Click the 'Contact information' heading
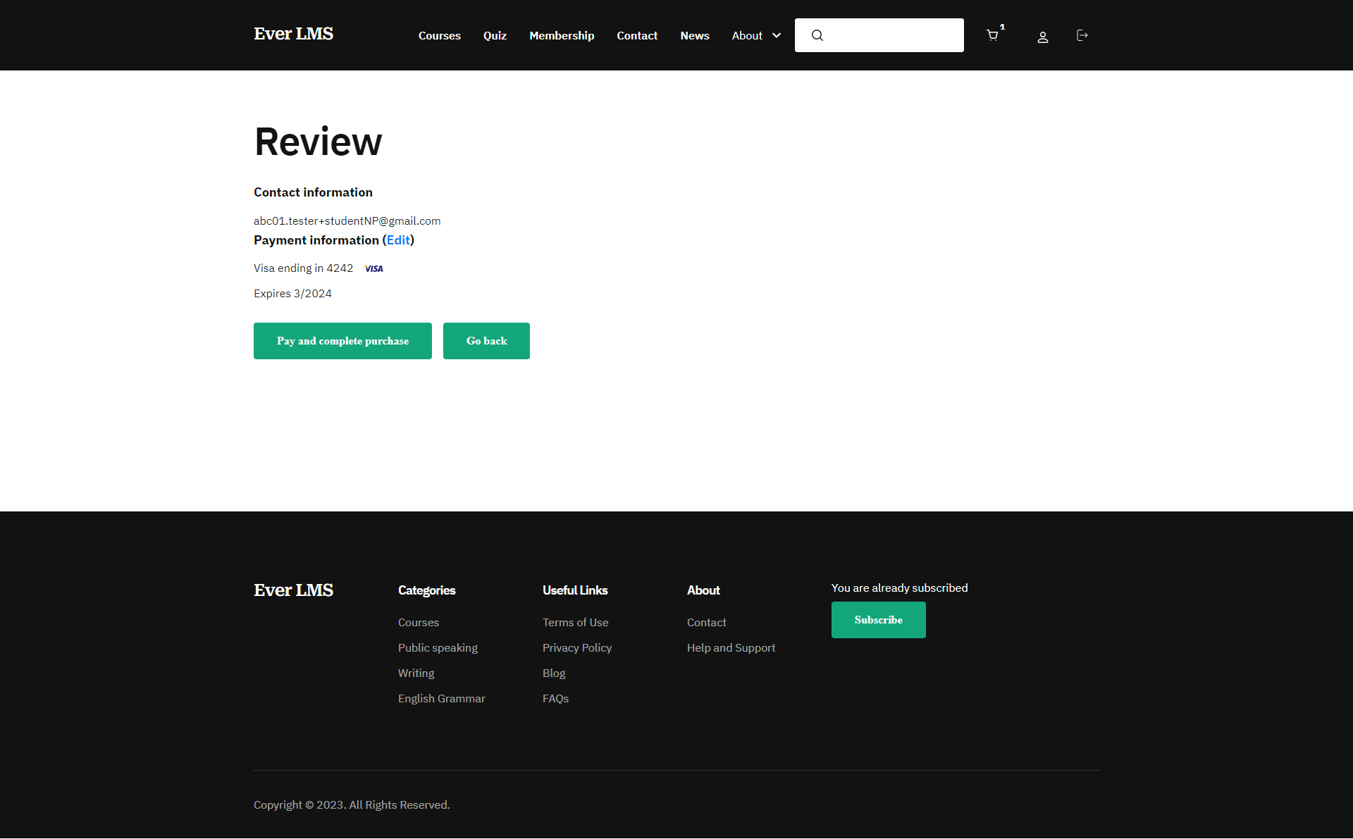 coord(313,192)
